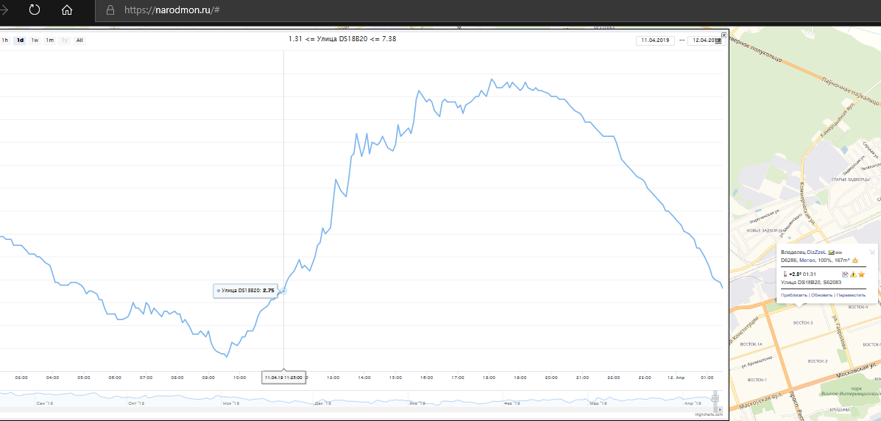Edit the start date field 11.04.2019
Viewport: 881px width, 421px height.
pos(656,40)
